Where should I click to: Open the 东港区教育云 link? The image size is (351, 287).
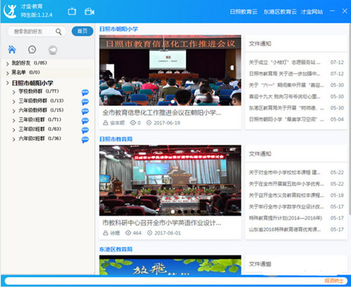(280, 12)
